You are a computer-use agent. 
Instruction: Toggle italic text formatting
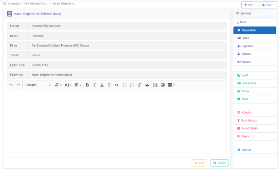point(95,85)
